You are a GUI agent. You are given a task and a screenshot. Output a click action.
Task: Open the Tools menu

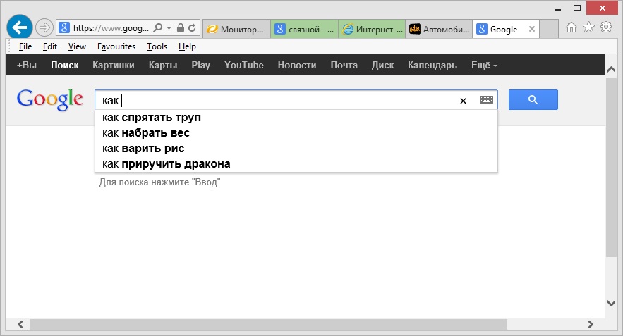click(x=157, y=46)
